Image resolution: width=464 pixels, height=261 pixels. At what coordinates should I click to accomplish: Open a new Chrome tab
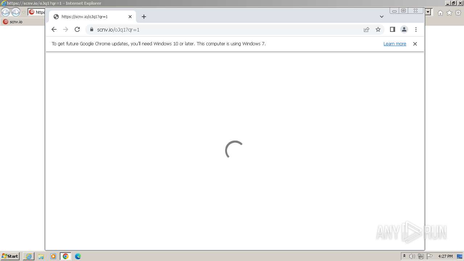(144, 17)
